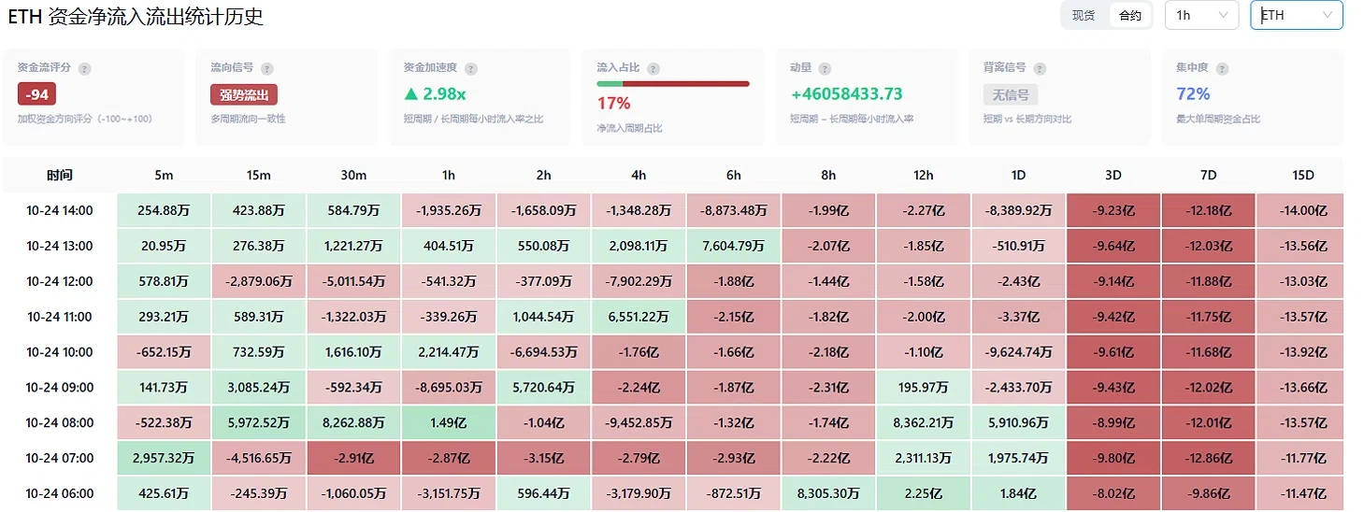Switch to 现货 market mode
1364x512 pixels.
tap(1084, 15)
